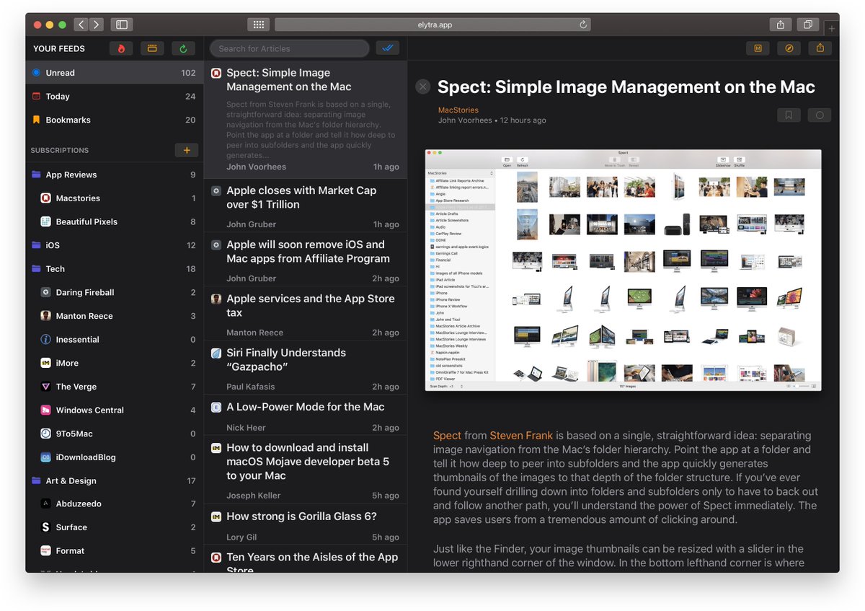Open the Format subscription

115,550
